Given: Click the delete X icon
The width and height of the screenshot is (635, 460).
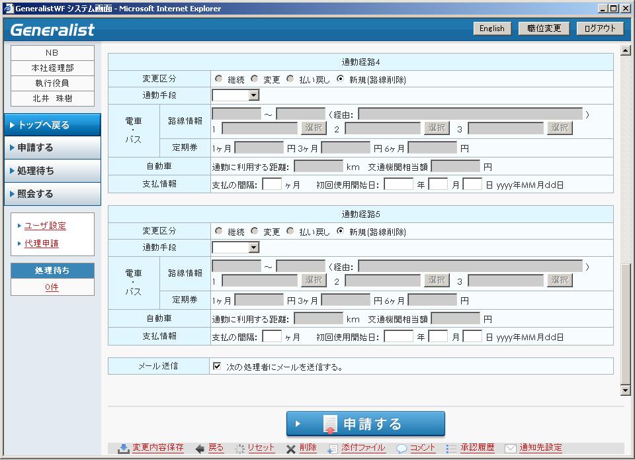Looking at the screenshot, I should [x=291, y=448].
